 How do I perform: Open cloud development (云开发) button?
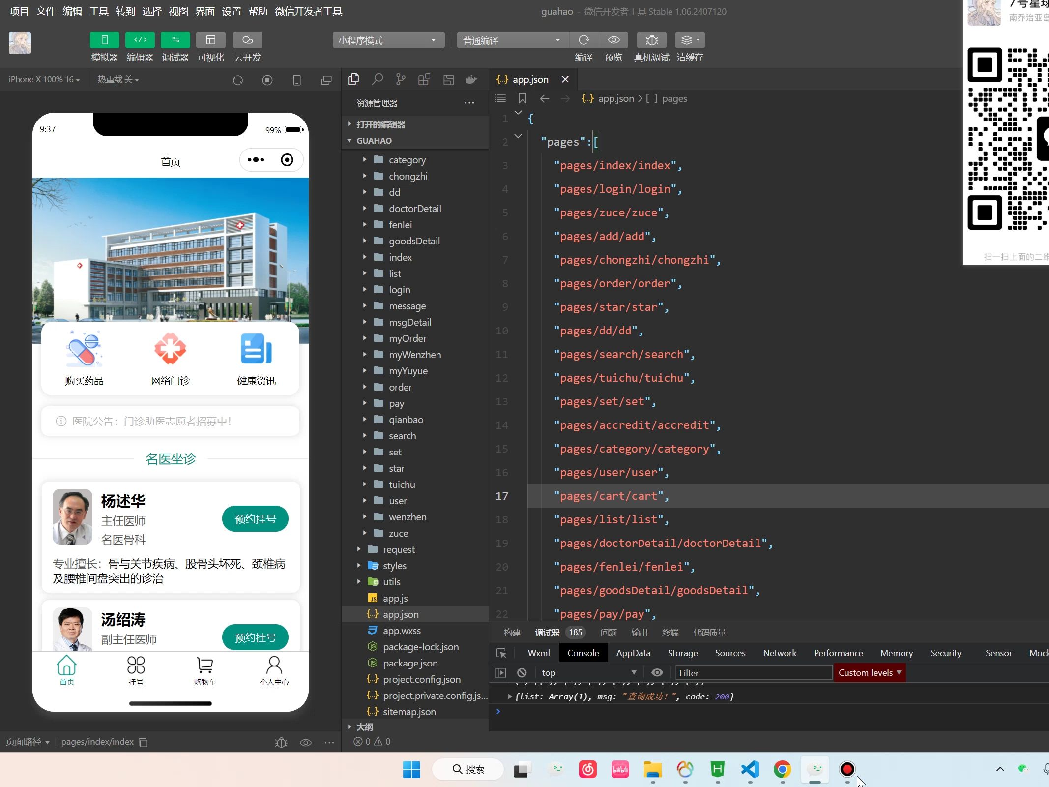[x=247, y=40]
